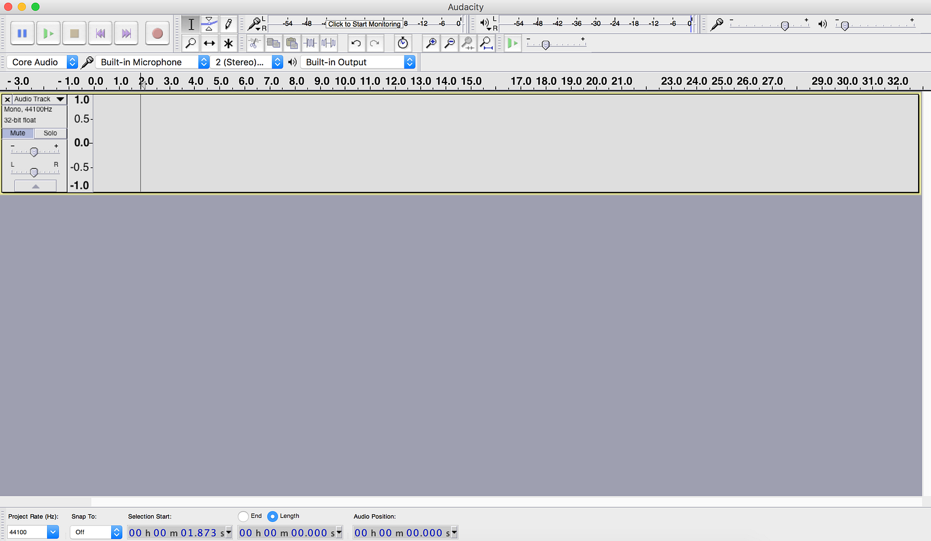Solo the Audio Track
This screenshot has width=931, height=541.
[51, 133]
